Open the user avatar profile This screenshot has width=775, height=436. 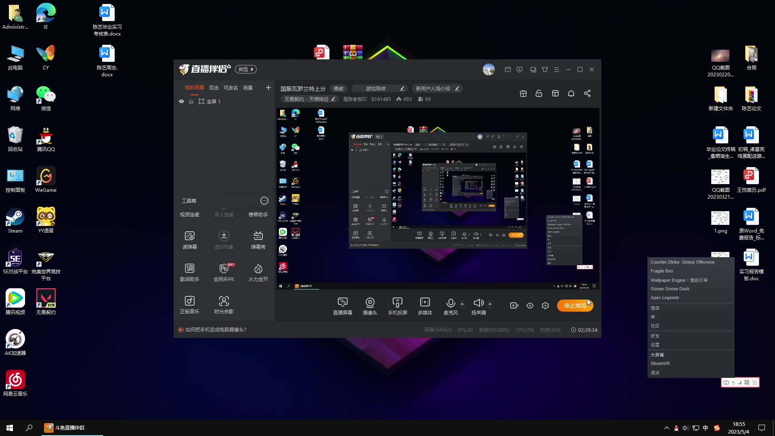point(489,69)
